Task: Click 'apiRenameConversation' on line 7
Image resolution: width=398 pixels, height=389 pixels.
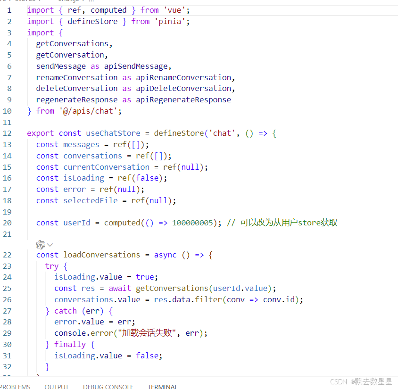Action: (183, 78)
